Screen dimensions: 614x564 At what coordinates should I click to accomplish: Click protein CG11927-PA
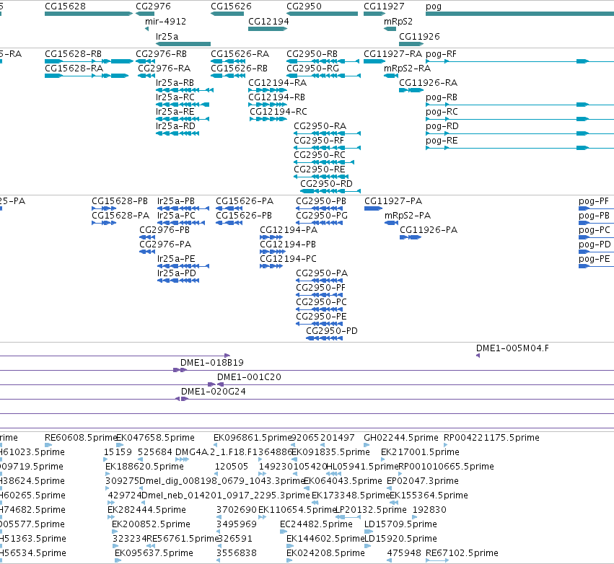pos(373,208)
